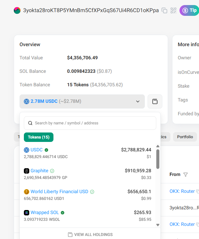Viewport: 199px width, 239px height.
Task: Click the USDC token logo
Action: pos(27,150)
